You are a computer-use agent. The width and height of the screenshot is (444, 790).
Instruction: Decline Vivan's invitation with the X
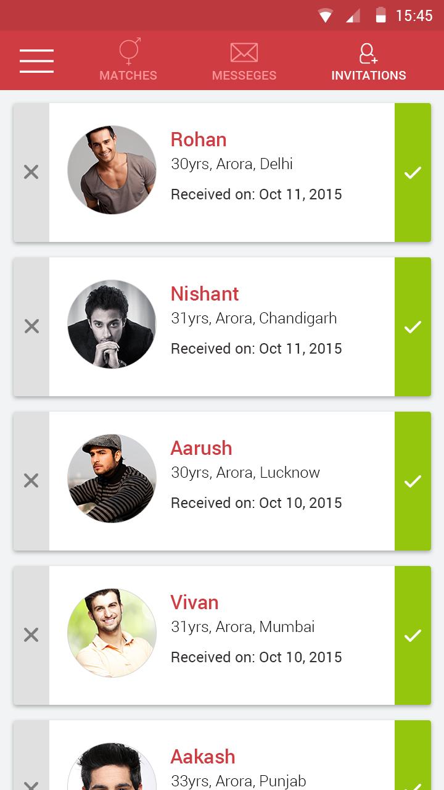click(31, 635)
